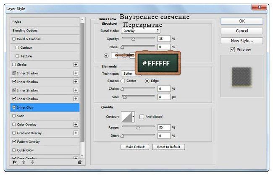Click the Make Default button
The height and width of the screenshot is (175, 273).
click(135, 147)
